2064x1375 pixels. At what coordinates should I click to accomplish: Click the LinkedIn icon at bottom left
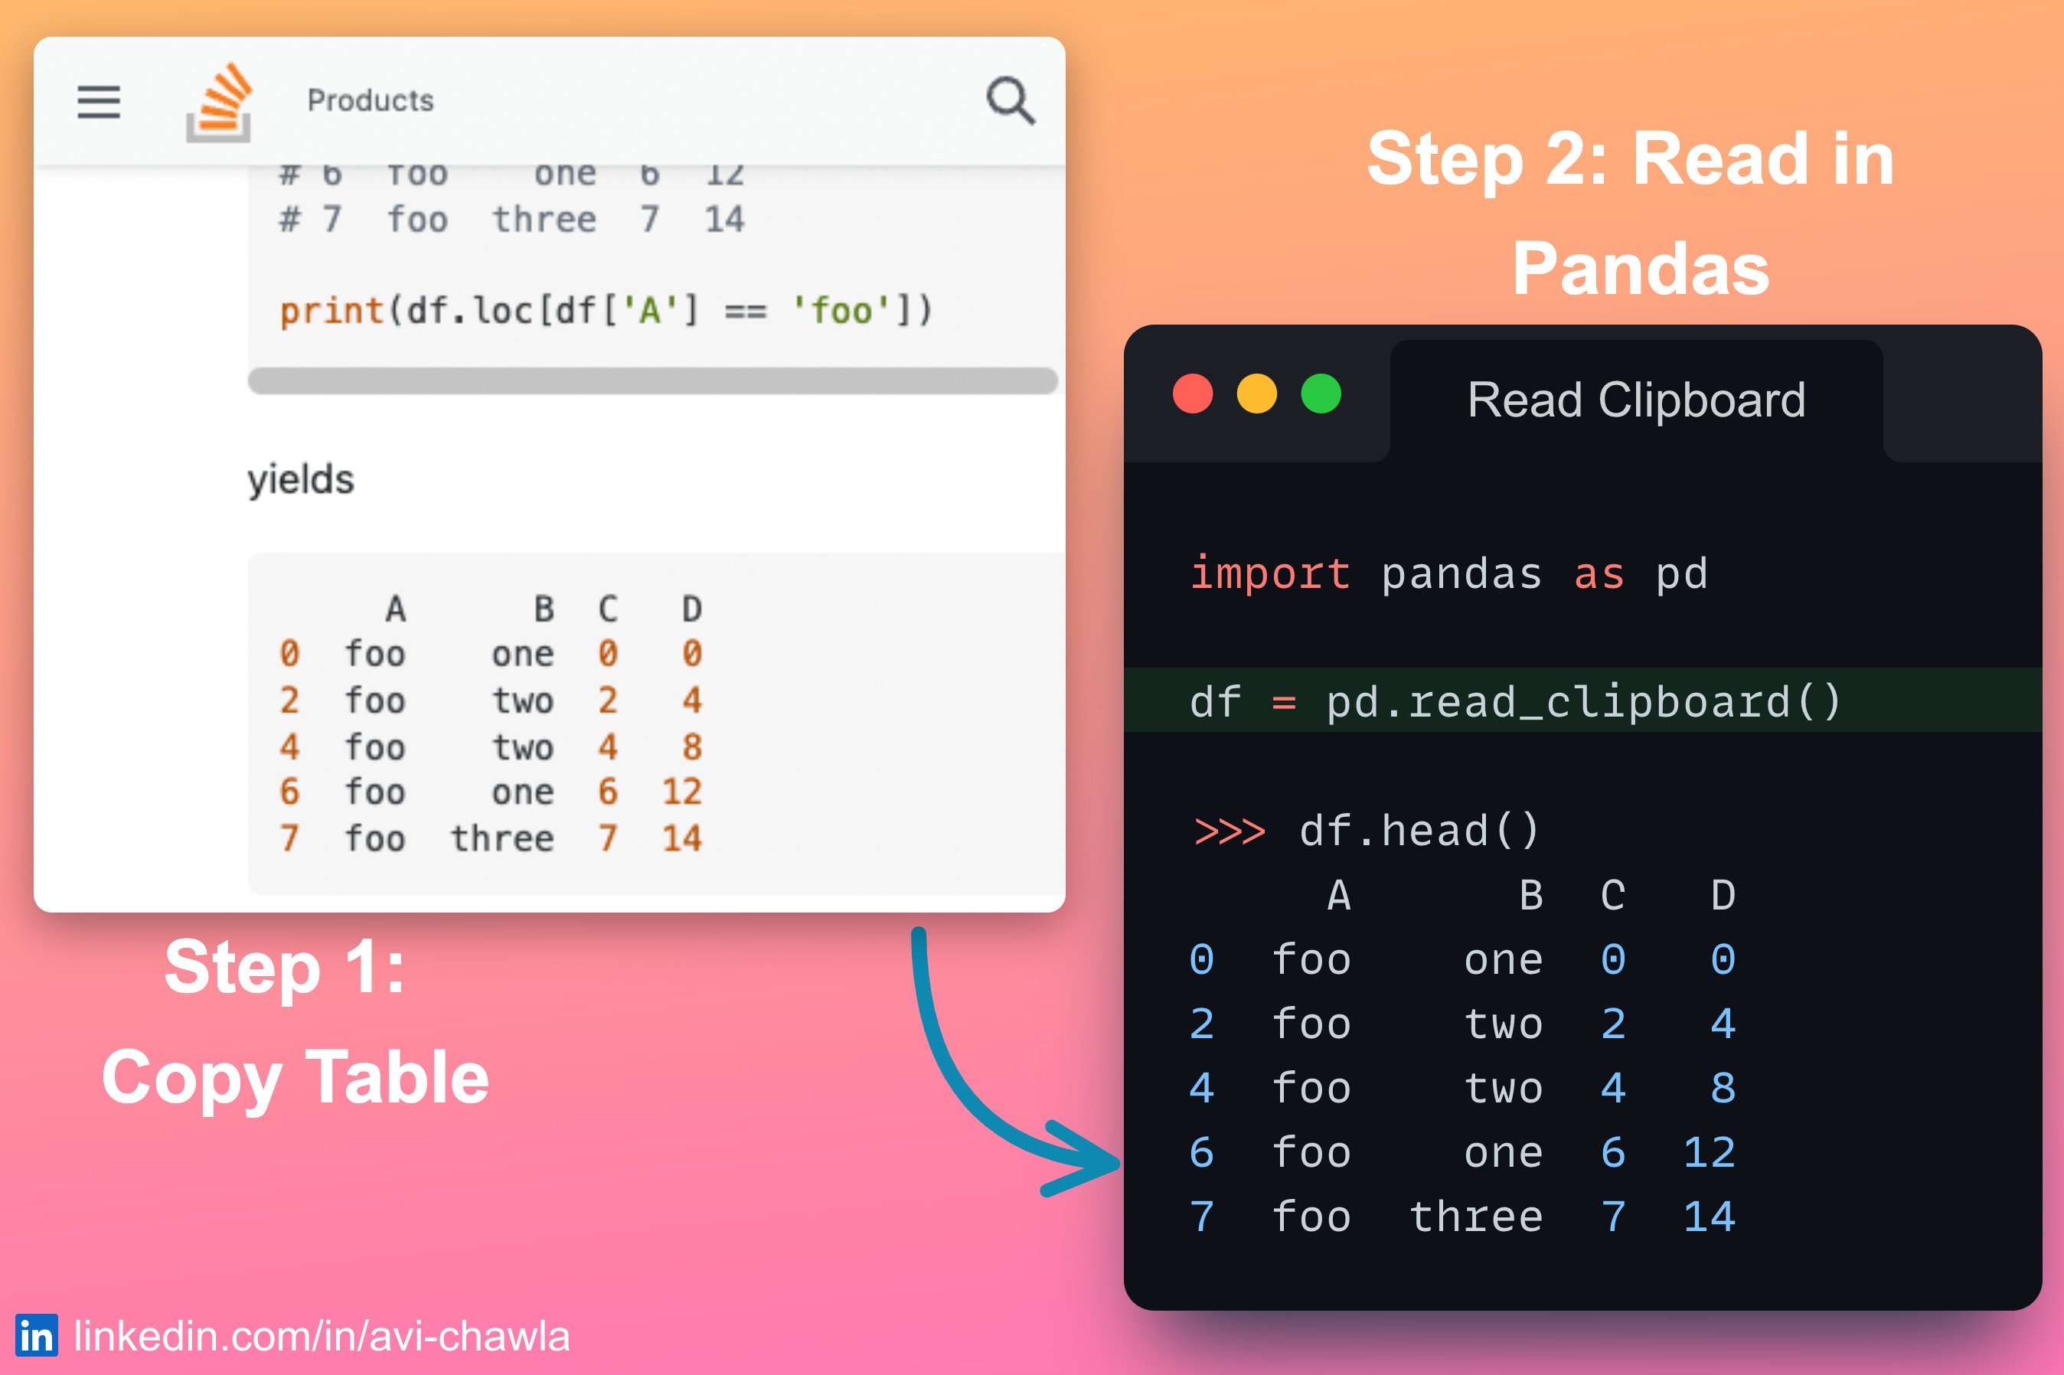click(x=35, y=1337)
